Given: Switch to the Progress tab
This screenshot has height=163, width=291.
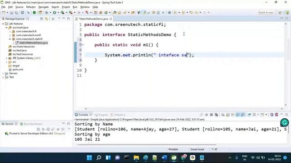Looking at the screenshot, I should 101,115.
